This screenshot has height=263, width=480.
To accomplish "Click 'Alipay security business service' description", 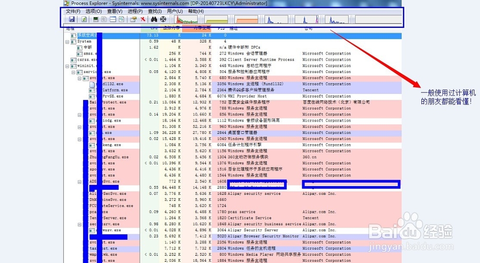I will (x=264, y=224).
